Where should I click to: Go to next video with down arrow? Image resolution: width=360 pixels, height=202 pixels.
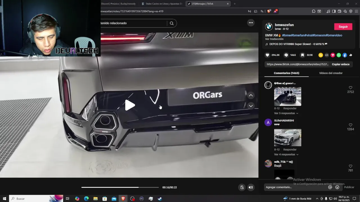[251, 106]
